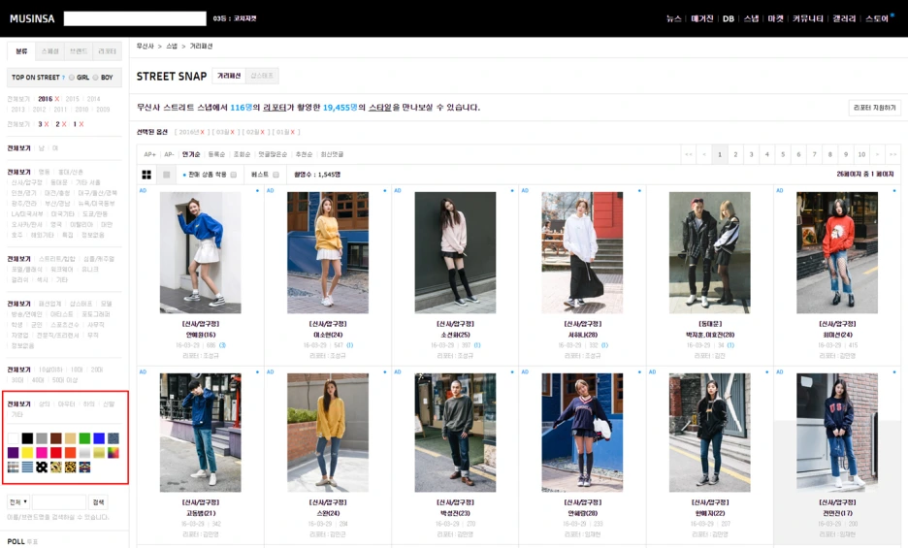908x548 pixels.
Task: Pick the green color swatch
Action: coord(84,438)
